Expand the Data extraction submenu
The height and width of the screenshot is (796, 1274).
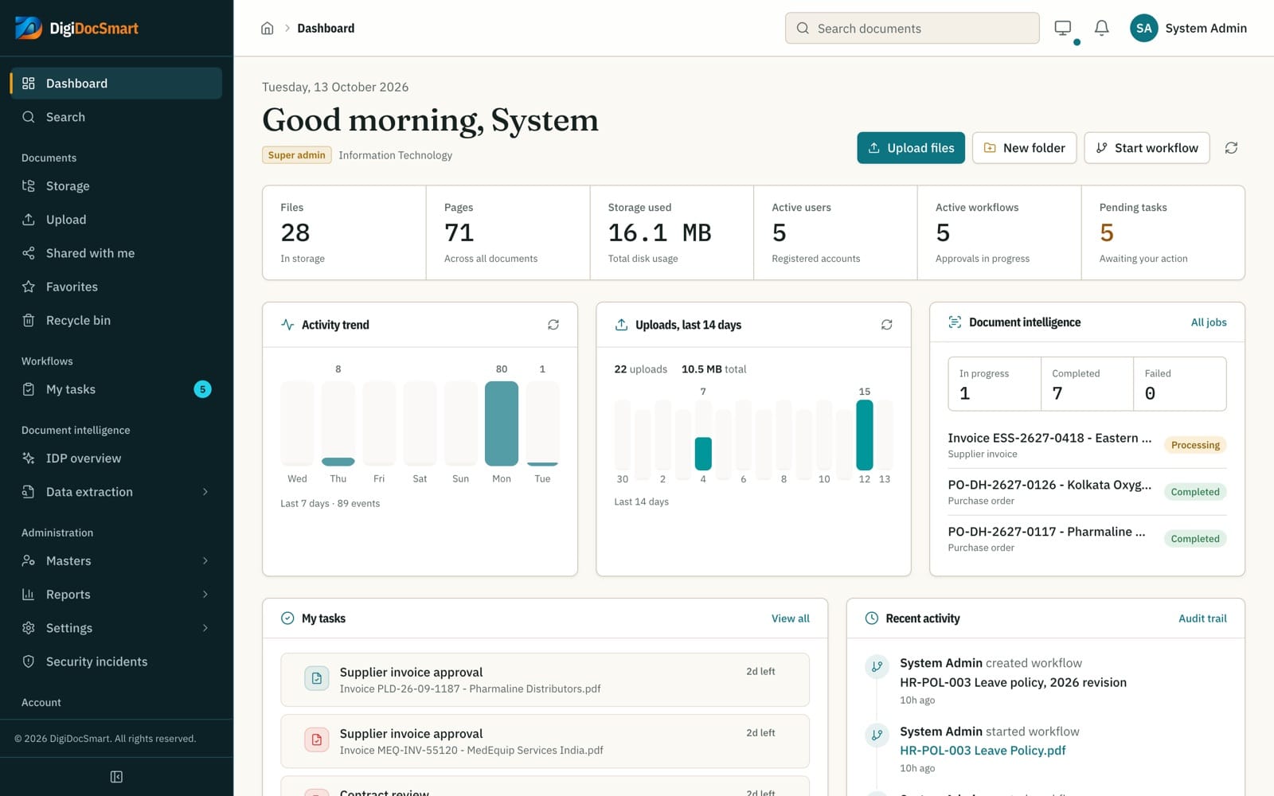(205, 492)
